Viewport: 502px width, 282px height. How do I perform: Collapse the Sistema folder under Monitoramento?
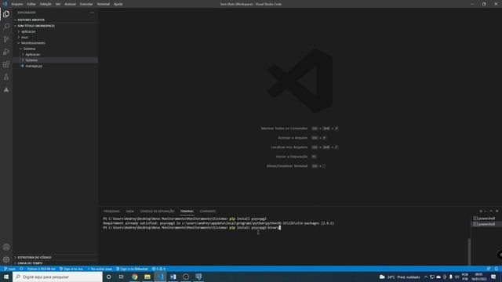tap(55, 49)
